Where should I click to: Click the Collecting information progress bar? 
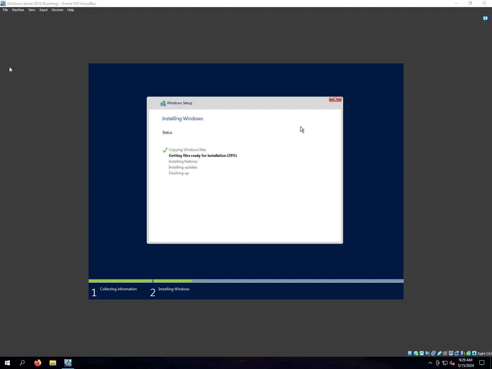121,281
